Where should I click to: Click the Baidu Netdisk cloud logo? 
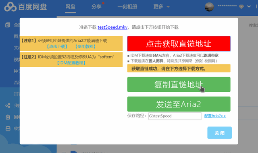[10, 7]
